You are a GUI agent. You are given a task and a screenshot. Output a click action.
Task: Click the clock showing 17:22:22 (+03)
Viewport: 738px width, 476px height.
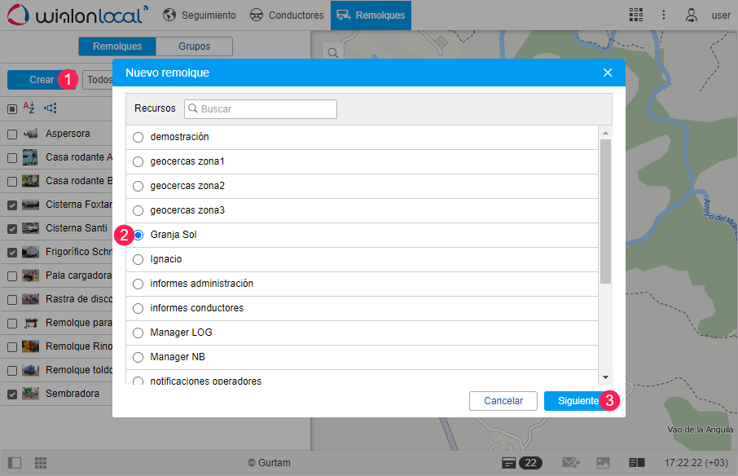pos(696,463)
